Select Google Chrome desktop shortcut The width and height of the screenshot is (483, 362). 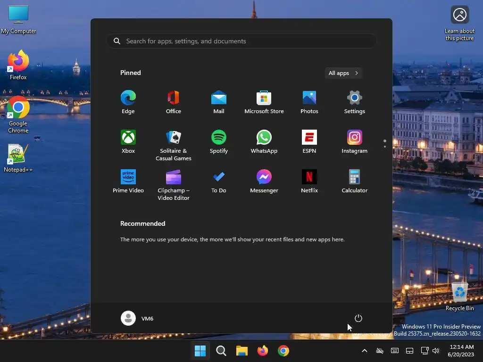18,115
